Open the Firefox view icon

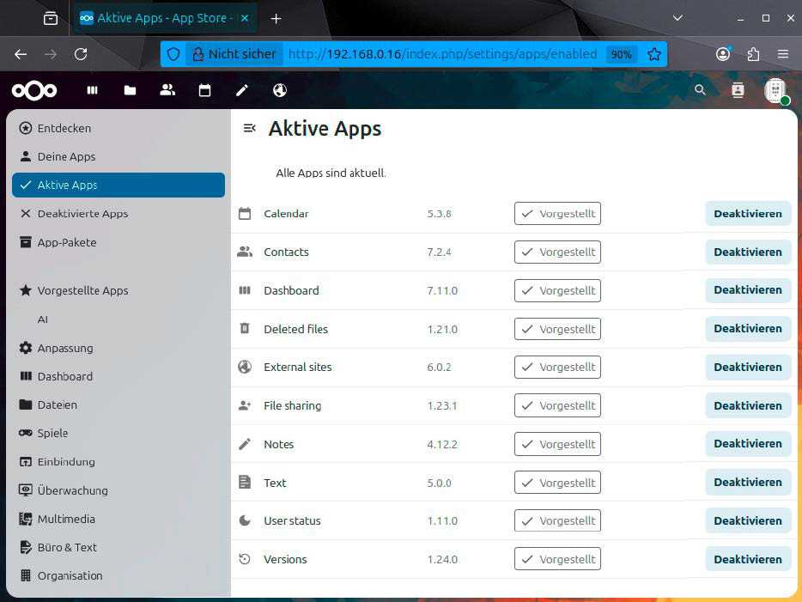51,18
